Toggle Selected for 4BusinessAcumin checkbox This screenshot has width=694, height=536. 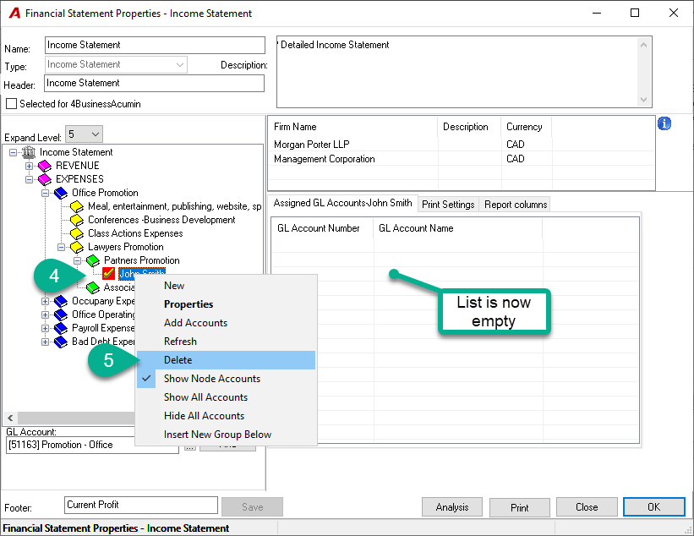(12, 104)
